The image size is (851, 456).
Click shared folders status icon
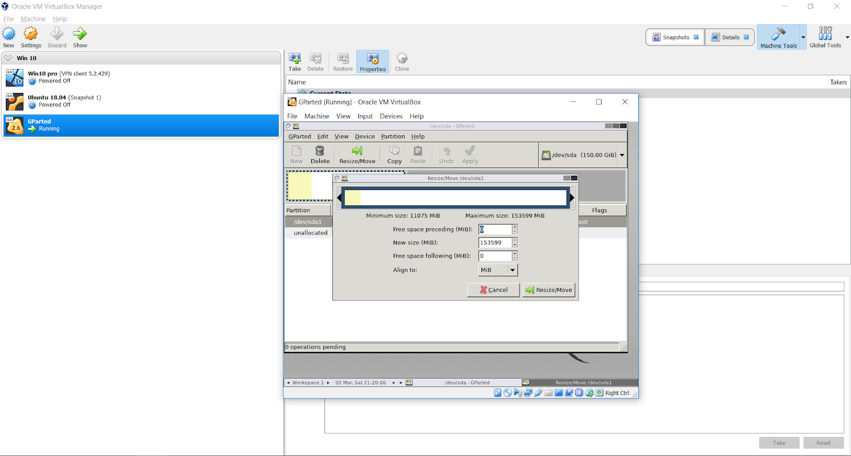548,393
